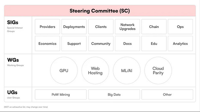The width and height of the screenshot is (200, 112).
Task: Open the Clients SIG box
Action: (101, 27)
